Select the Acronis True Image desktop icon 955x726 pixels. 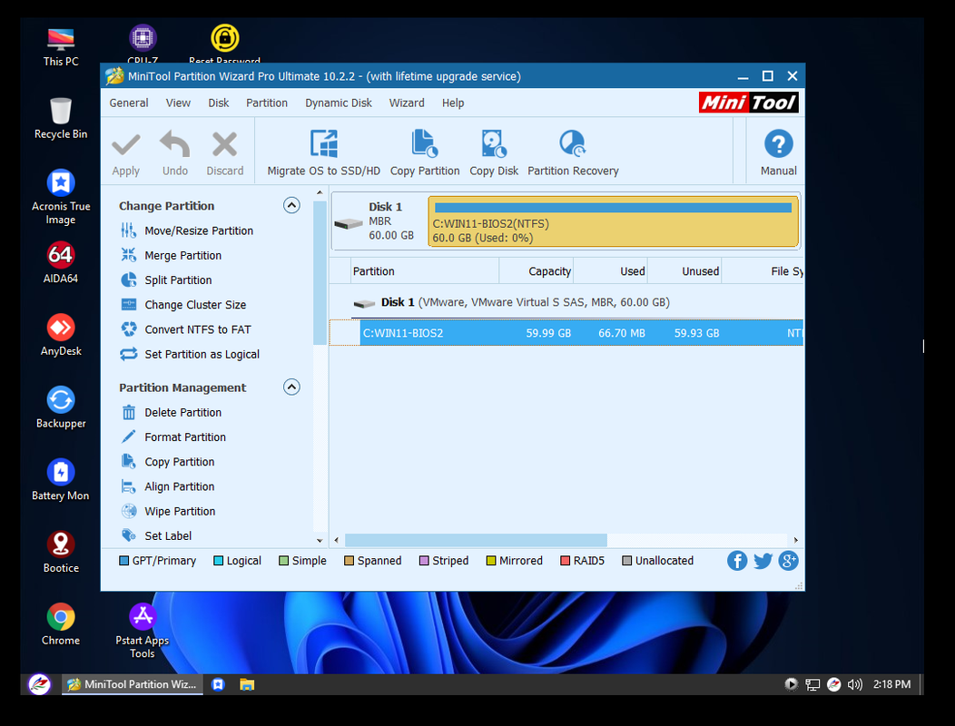(x=61, y=197)
